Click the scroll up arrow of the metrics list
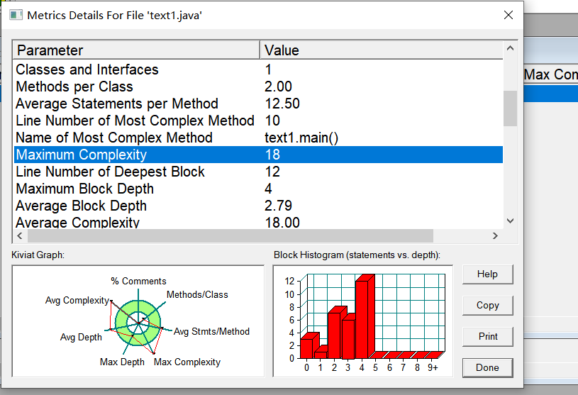 point(510,48)
